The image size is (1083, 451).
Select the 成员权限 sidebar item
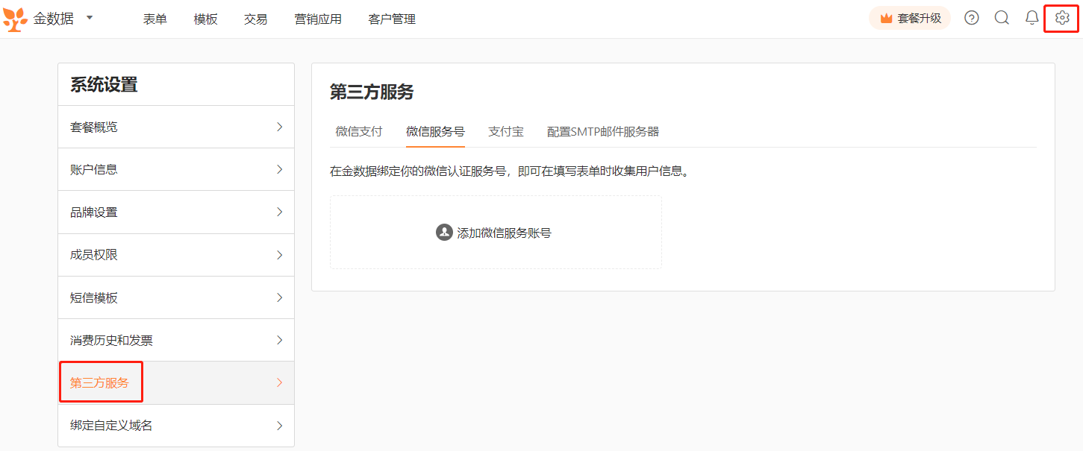coord(176,255)
